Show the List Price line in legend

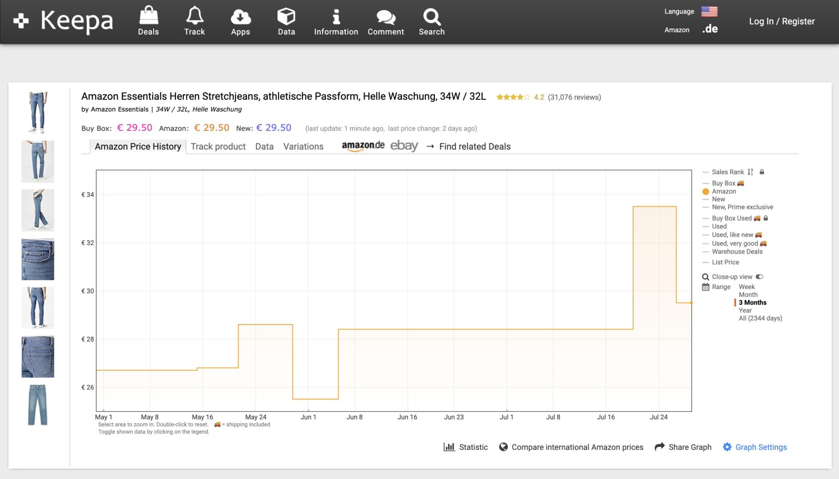(x=725, y=263)
